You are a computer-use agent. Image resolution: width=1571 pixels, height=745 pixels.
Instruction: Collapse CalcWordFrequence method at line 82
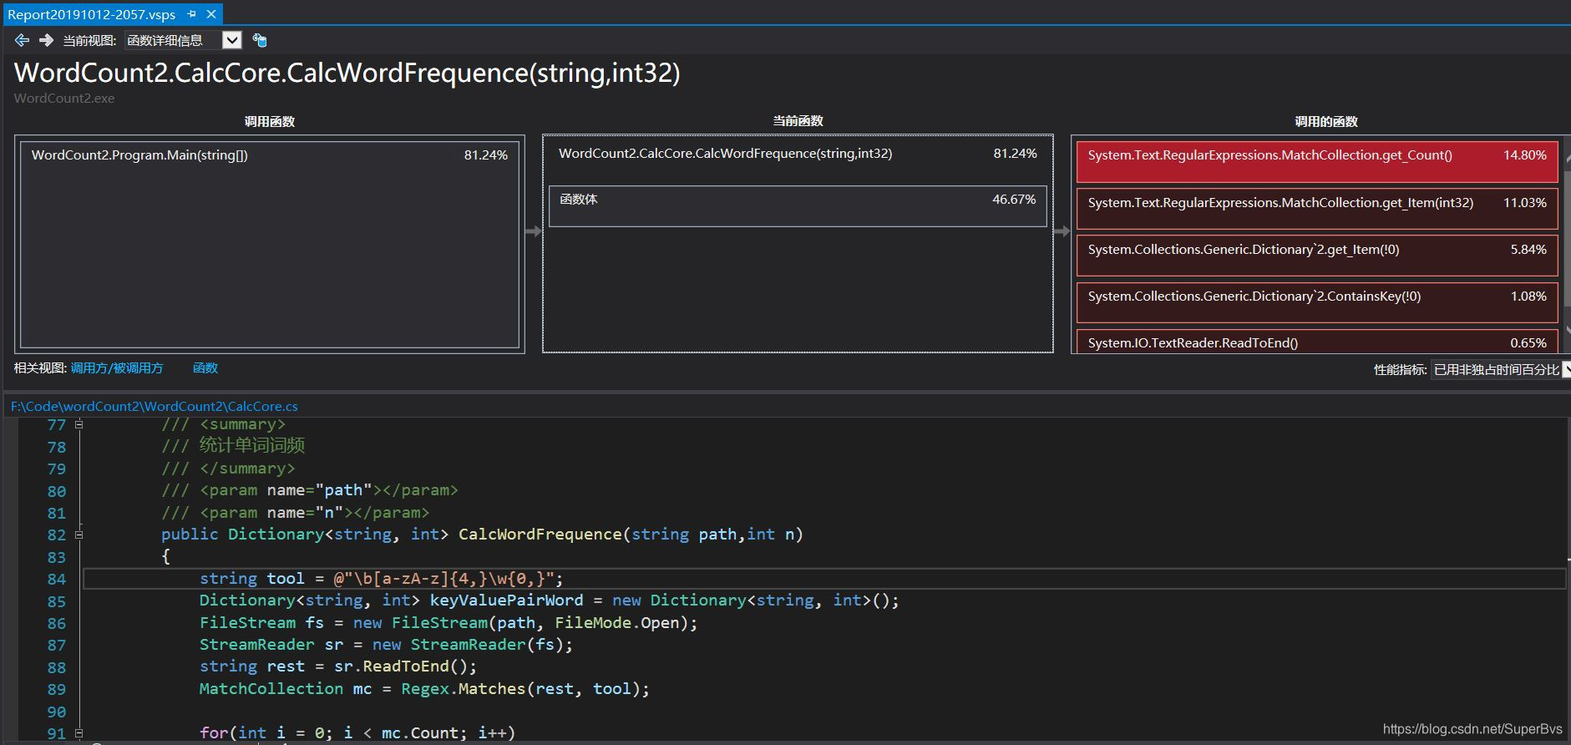point(79,535)
